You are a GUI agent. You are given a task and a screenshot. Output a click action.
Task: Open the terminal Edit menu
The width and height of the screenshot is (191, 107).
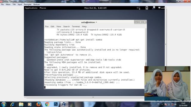tap(53, 26)
